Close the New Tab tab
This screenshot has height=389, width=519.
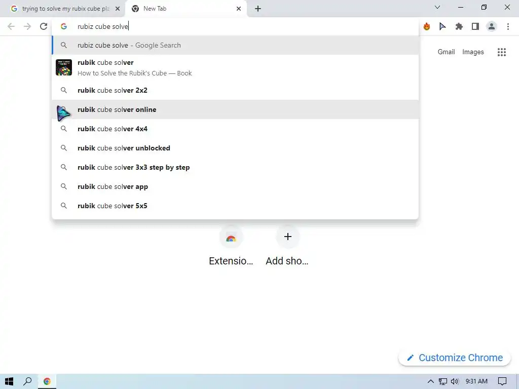(x=239, y=9)
